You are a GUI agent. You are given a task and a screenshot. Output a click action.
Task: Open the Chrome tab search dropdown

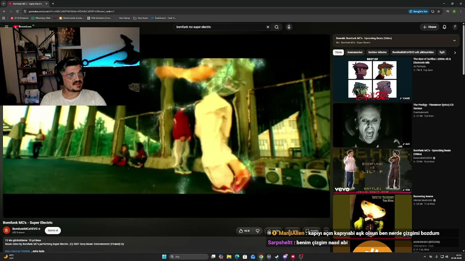pyautogui.click(x=3, y=4)
